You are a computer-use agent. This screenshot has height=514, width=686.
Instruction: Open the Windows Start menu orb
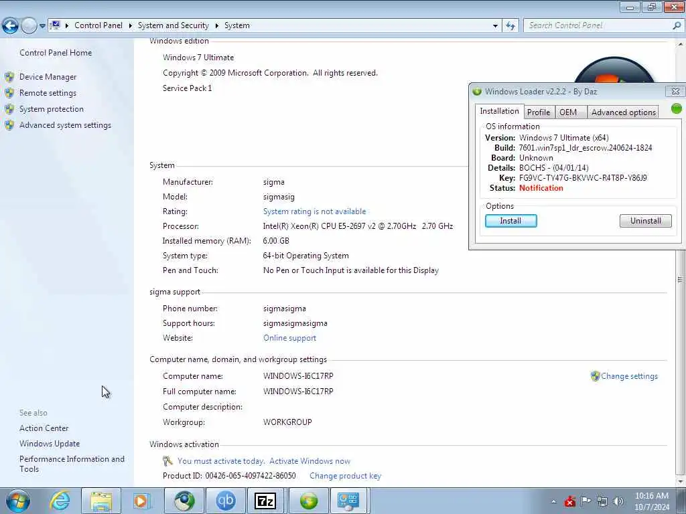point(18,501)
